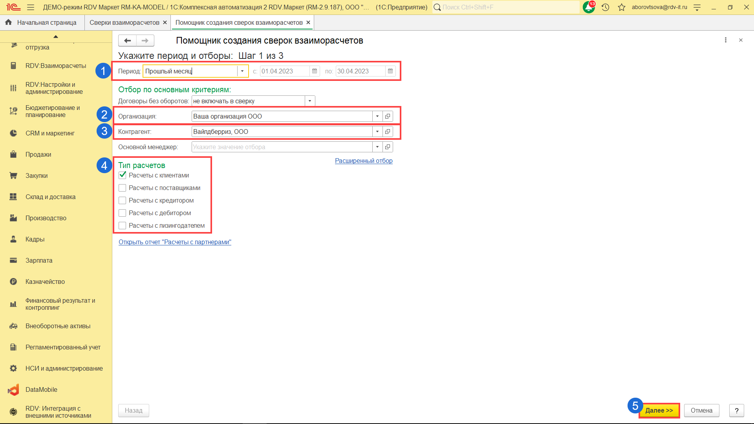
Task: Open the main hamburger menu
Action: (x=31, y=7)
